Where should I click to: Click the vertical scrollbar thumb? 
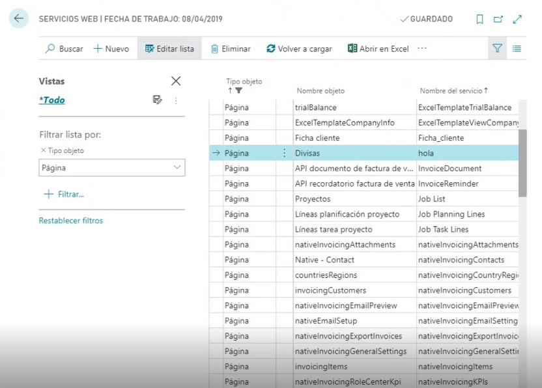(x=522, y=163)
